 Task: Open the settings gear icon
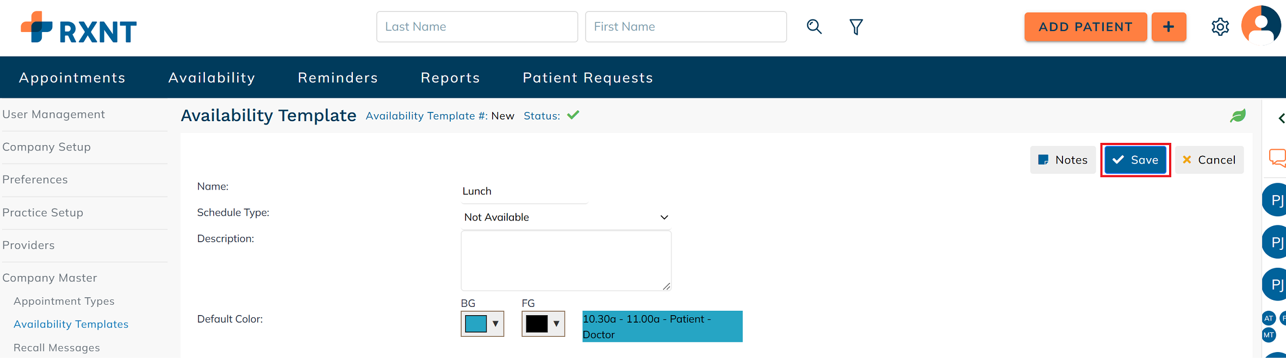pyautogui.click(x=1220, y=27)
